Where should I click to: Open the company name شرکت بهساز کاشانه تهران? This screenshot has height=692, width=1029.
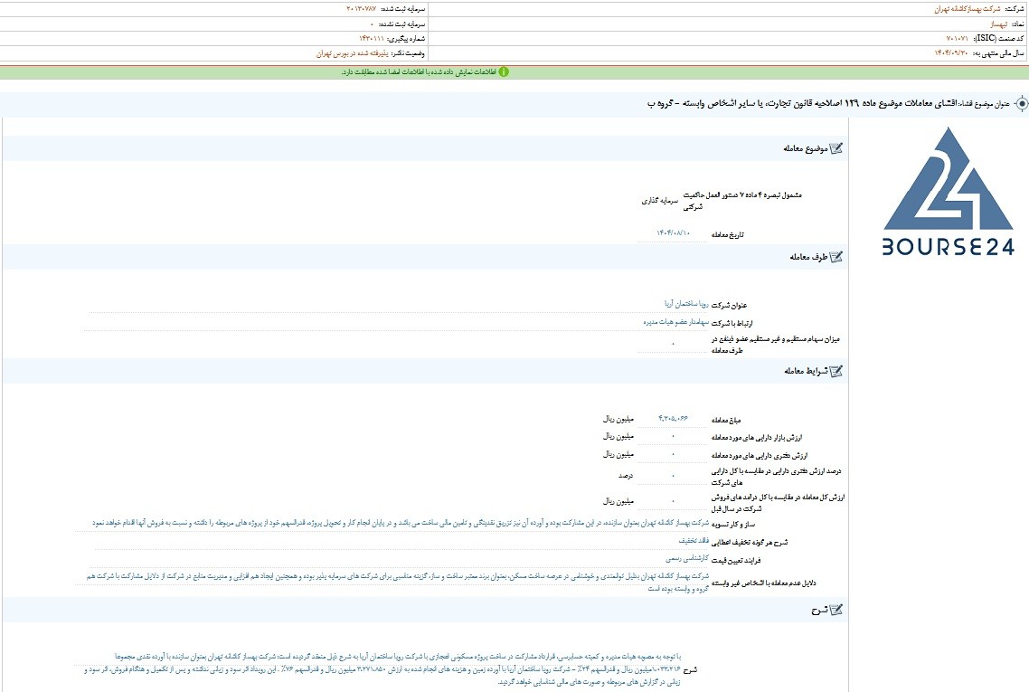point(968,9)
